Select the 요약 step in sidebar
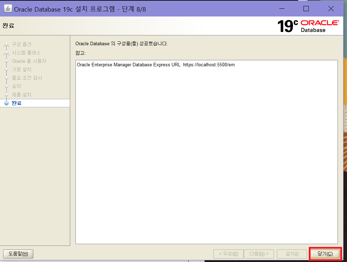Viewport: 347px width, 262px height. click(16, 86)
